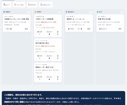Edit the 三相モーター 分解修理 card
Screen dimensions: 127x105
58,33
